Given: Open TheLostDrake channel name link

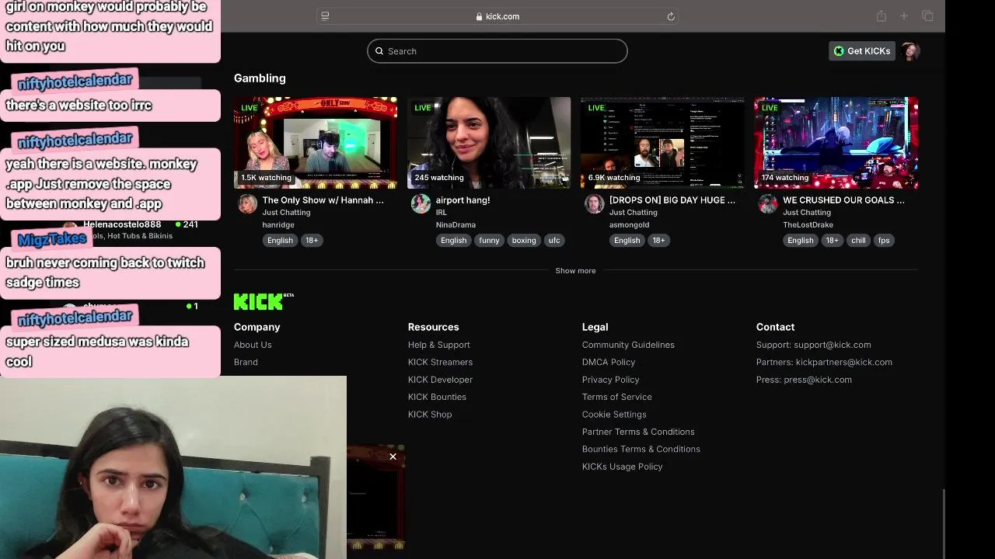Looking at the screenshot, I should point(808,225).
